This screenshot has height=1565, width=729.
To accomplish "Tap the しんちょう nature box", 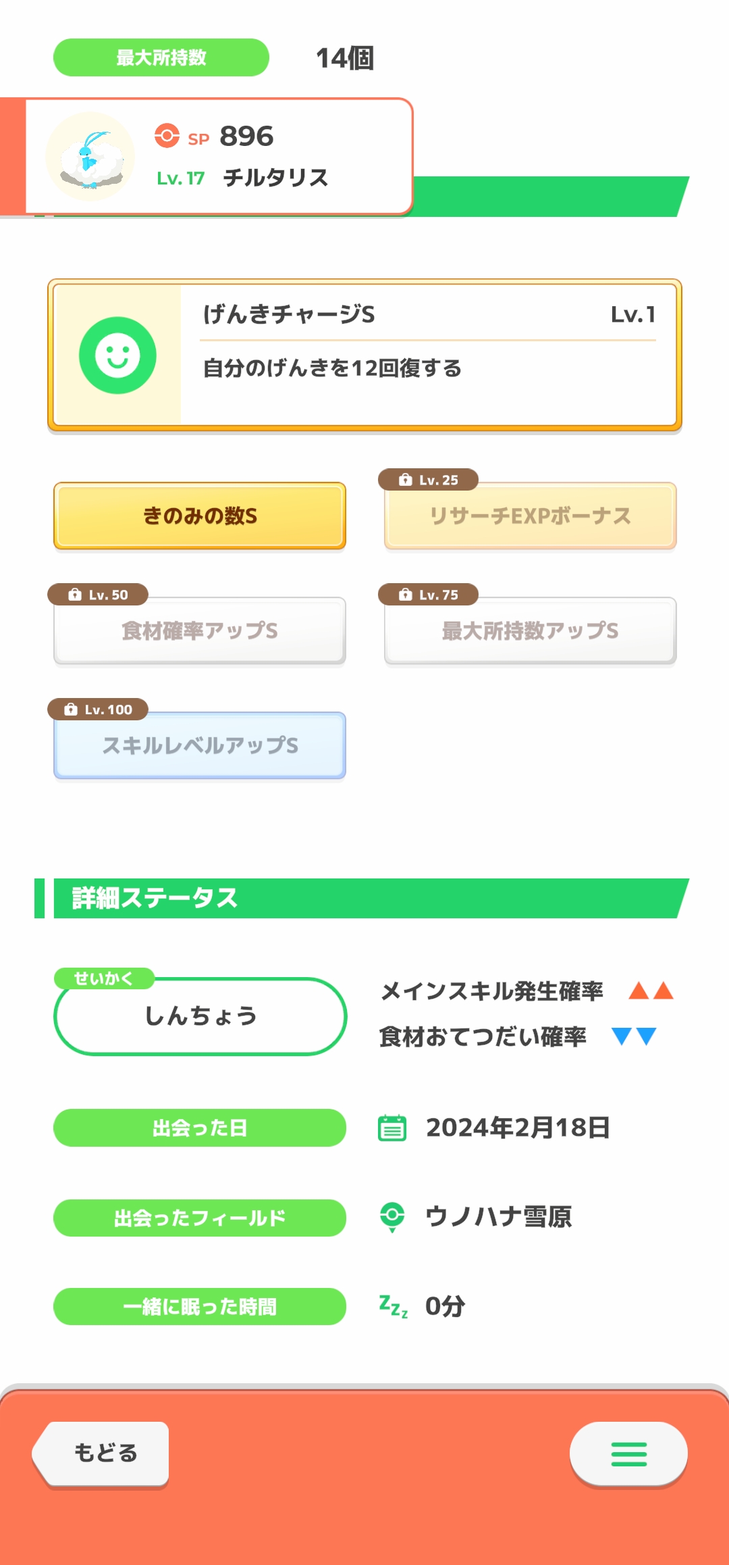I will [x=200, y=1016].
